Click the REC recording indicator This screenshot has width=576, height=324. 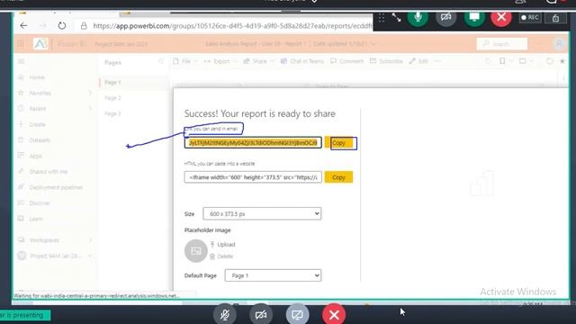tap(530, 17)
